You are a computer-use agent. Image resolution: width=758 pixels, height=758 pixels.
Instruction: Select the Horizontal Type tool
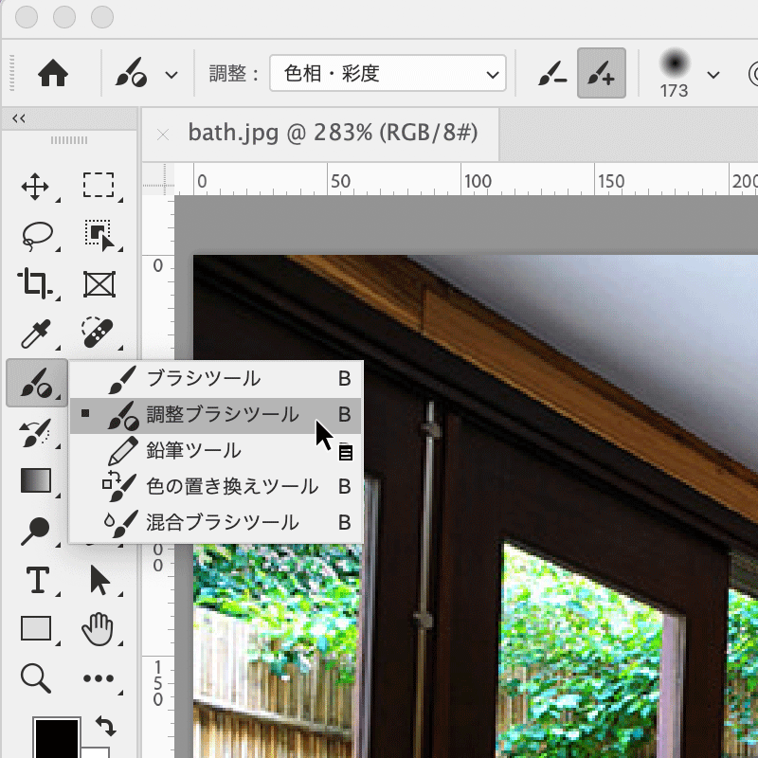[x=37, y=580]
